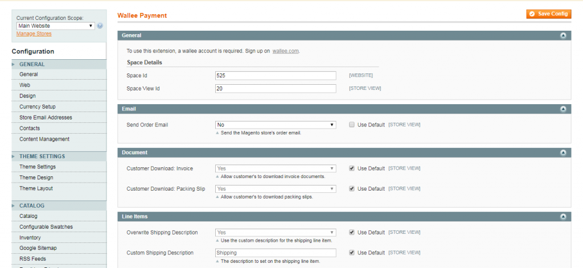Screen dimensions: 583x268
Task: Collapse the GENERAL sidebar group
Action: (59, 64)
